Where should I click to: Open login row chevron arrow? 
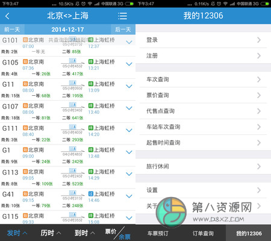click(259, 40)
